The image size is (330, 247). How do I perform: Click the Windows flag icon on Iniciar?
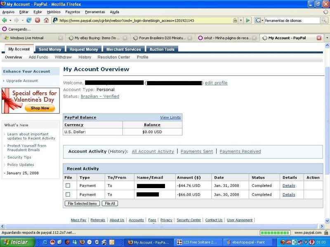point(6,242)
